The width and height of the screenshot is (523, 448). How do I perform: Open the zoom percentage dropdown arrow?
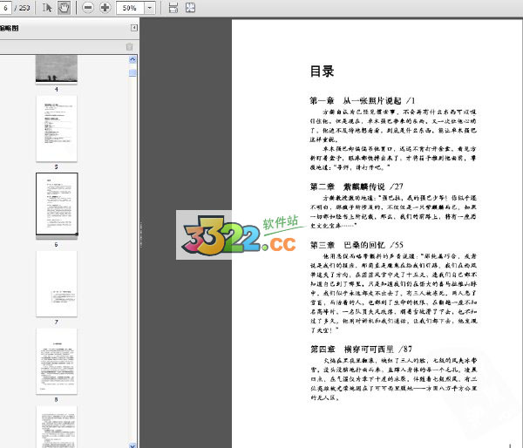point(150,8)
